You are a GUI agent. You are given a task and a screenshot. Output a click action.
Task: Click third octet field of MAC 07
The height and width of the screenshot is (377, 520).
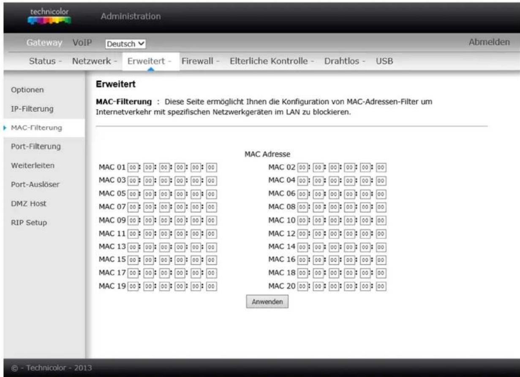[x=163, y=207]
